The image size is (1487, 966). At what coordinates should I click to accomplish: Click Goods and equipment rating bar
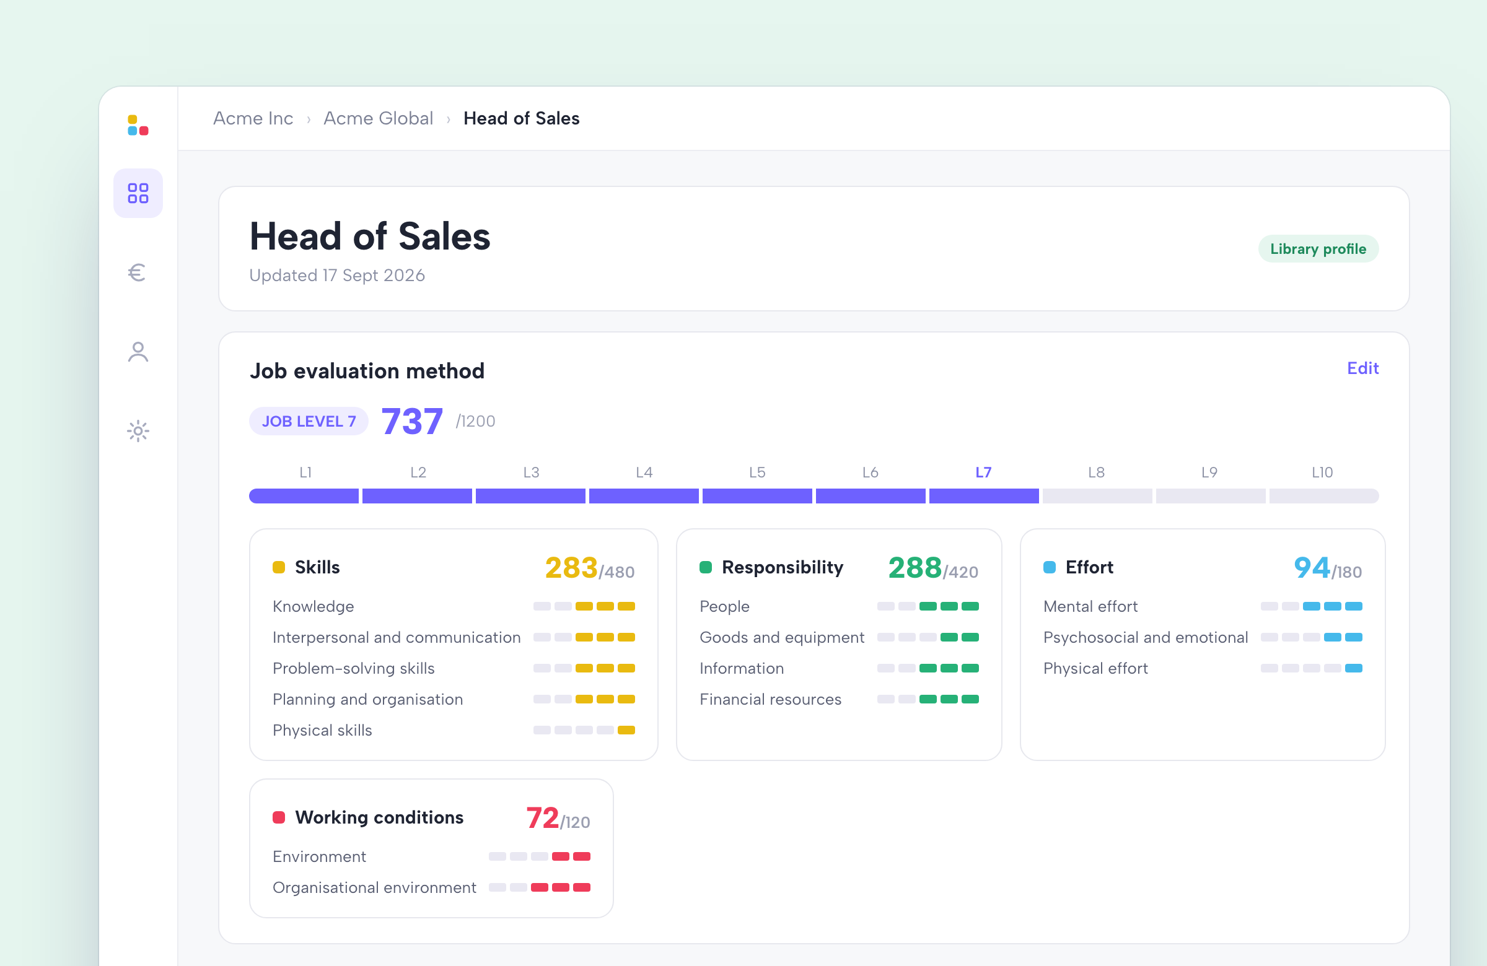pyautogui.click(x=928, y=638)
